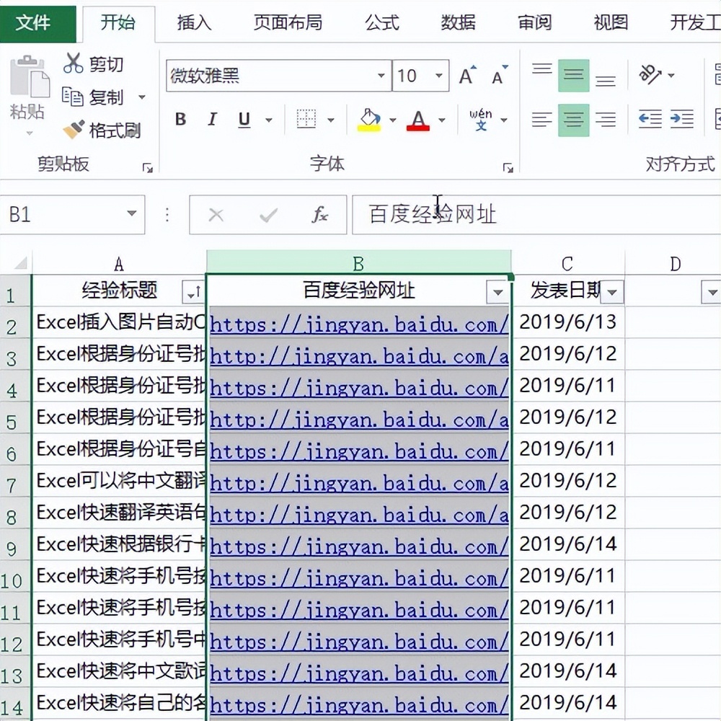721x721 pixels.
Task: Click the Increase Font Size icon
Action: (465, 74)
